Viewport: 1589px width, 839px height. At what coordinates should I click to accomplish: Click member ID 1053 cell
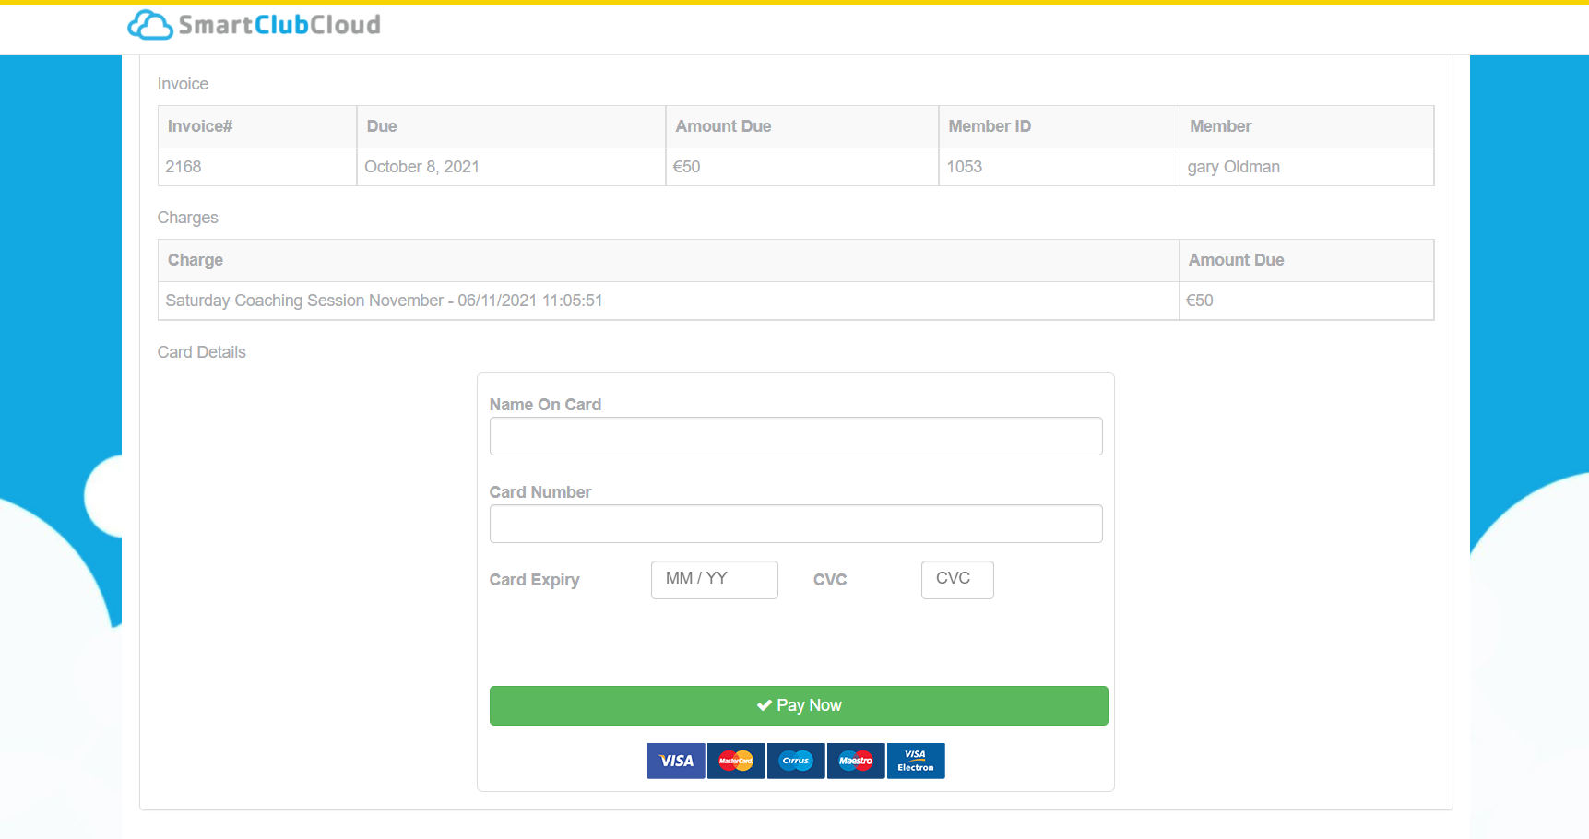pos(1059,167)
